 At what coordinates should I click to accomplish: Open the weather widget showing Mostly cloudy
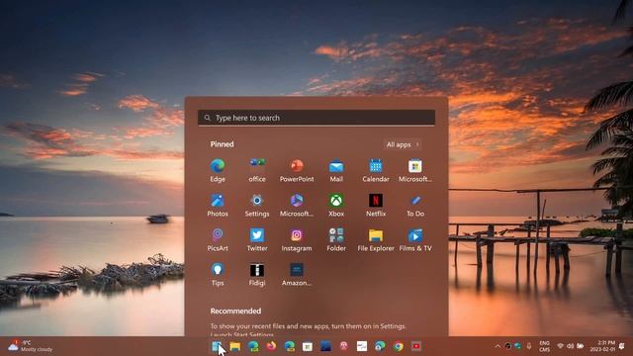(x=31, y=346)
